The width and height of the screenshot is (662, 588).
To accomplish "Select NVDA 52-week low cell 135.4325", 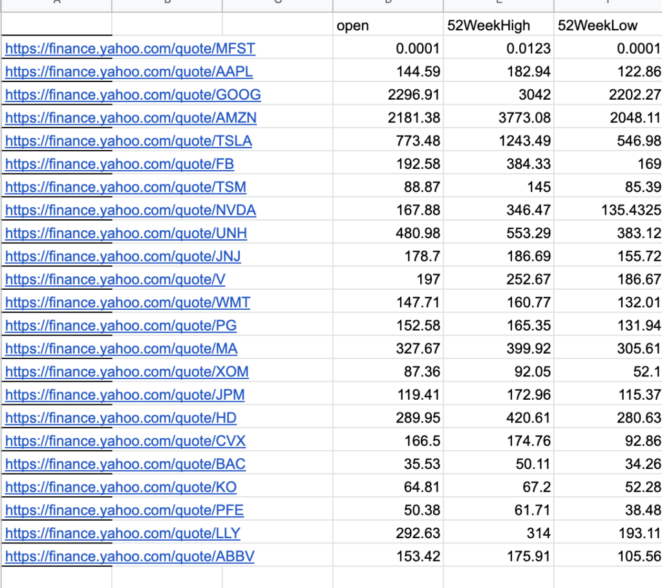I will pos(608,210).
